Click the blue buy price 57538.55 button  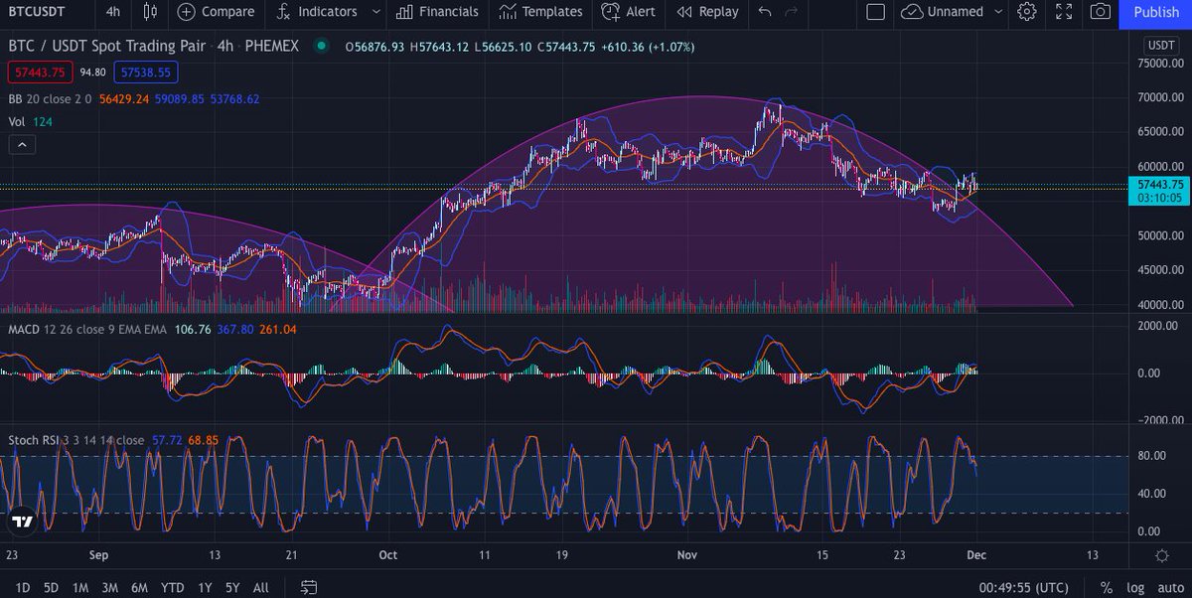pyautogui.click(x=146, y=72)
